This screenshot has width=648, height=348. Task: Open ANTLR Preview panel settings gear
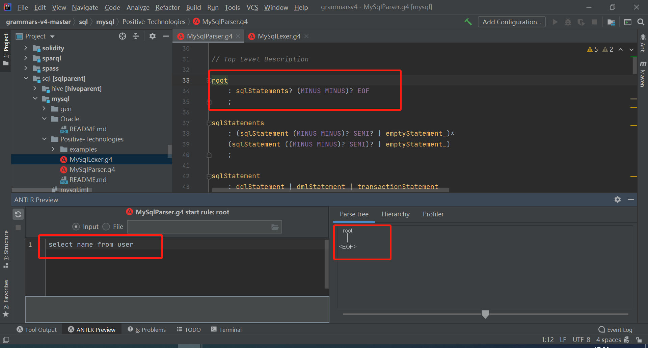coord(618,199)
